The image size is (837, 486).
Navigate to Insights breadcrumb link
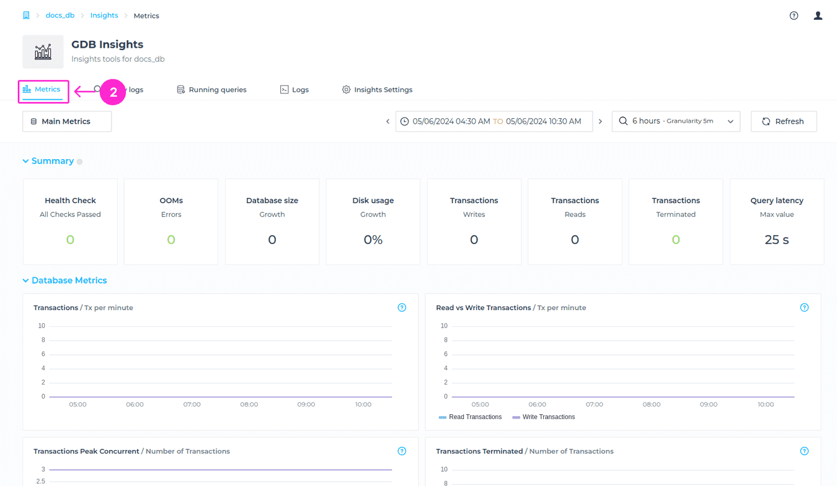tap(104, 15)
